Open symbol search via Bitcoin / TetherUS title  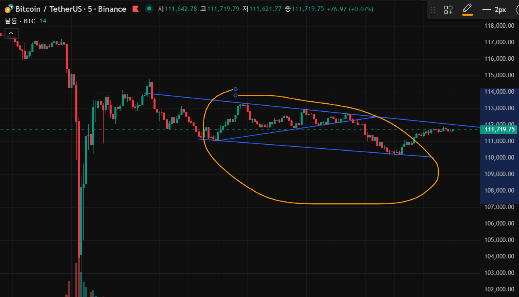(x=44, y=9)
